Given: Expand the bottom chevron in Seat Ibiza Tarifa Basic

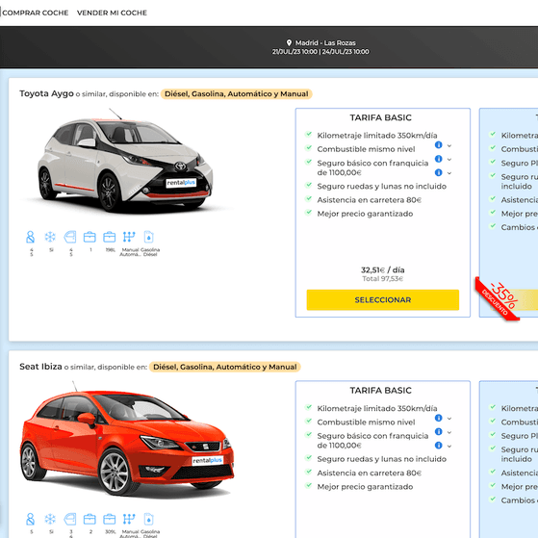Looking at the screenshot, I should [449, 446].
